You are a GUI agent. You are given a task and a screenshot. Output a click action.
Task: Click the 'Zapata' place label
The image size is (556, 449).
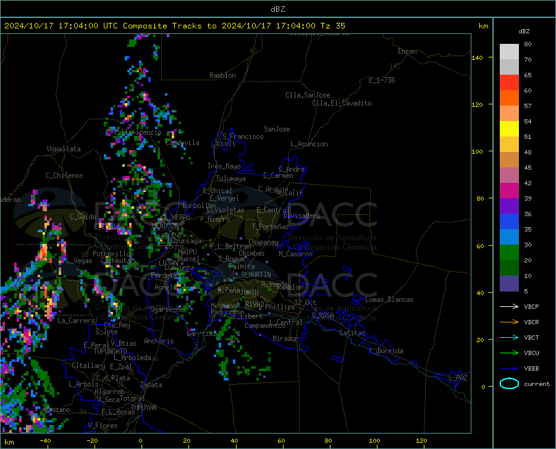[151, 385]
